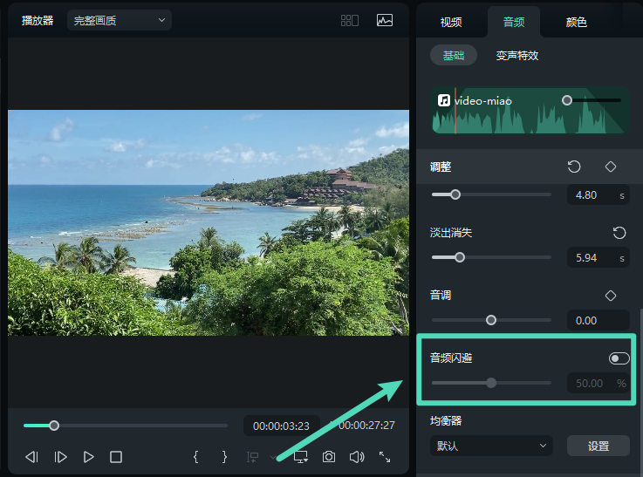Switch to the 颜色 tab
This screenshot has width=643, height=477.
coord(576,22)
